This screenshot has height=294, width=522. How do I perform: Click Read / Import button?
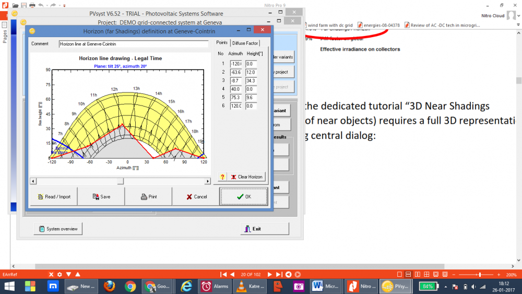click(x=53, y=197)
